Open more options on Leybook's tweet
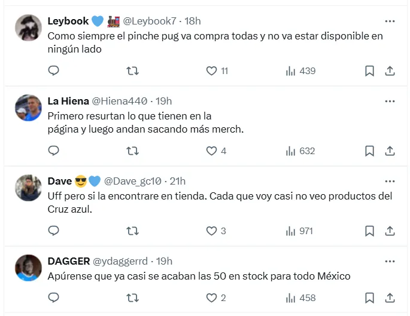Image resolution: width=410 pixels, height=316 pixels. [x=390, y=21]
